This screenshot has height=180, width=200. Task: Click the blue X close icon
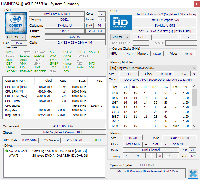coord(193,173)
